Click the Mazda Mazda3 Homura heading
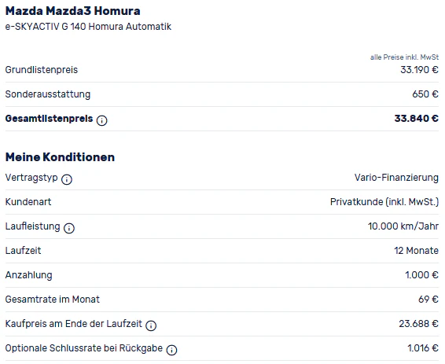This screenshot has width=445, height=364. point(72,11)
